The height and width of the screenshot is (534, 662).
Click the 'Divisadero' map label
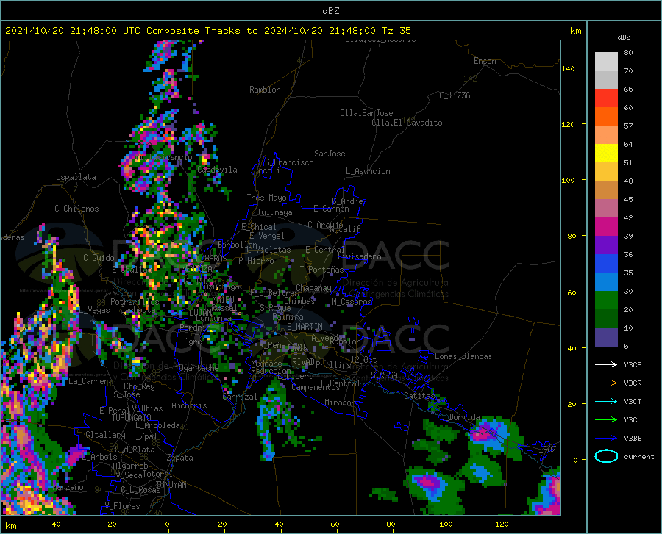[359, 256]
